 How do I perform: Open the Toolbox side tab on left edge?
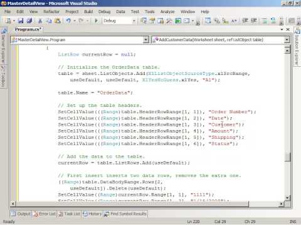(x=3, y=76)
